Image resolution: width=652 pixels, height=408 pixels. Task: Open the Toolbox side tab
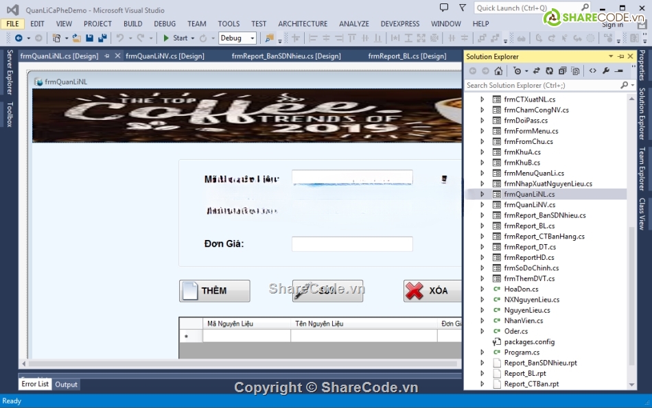[x=10, y=114]
